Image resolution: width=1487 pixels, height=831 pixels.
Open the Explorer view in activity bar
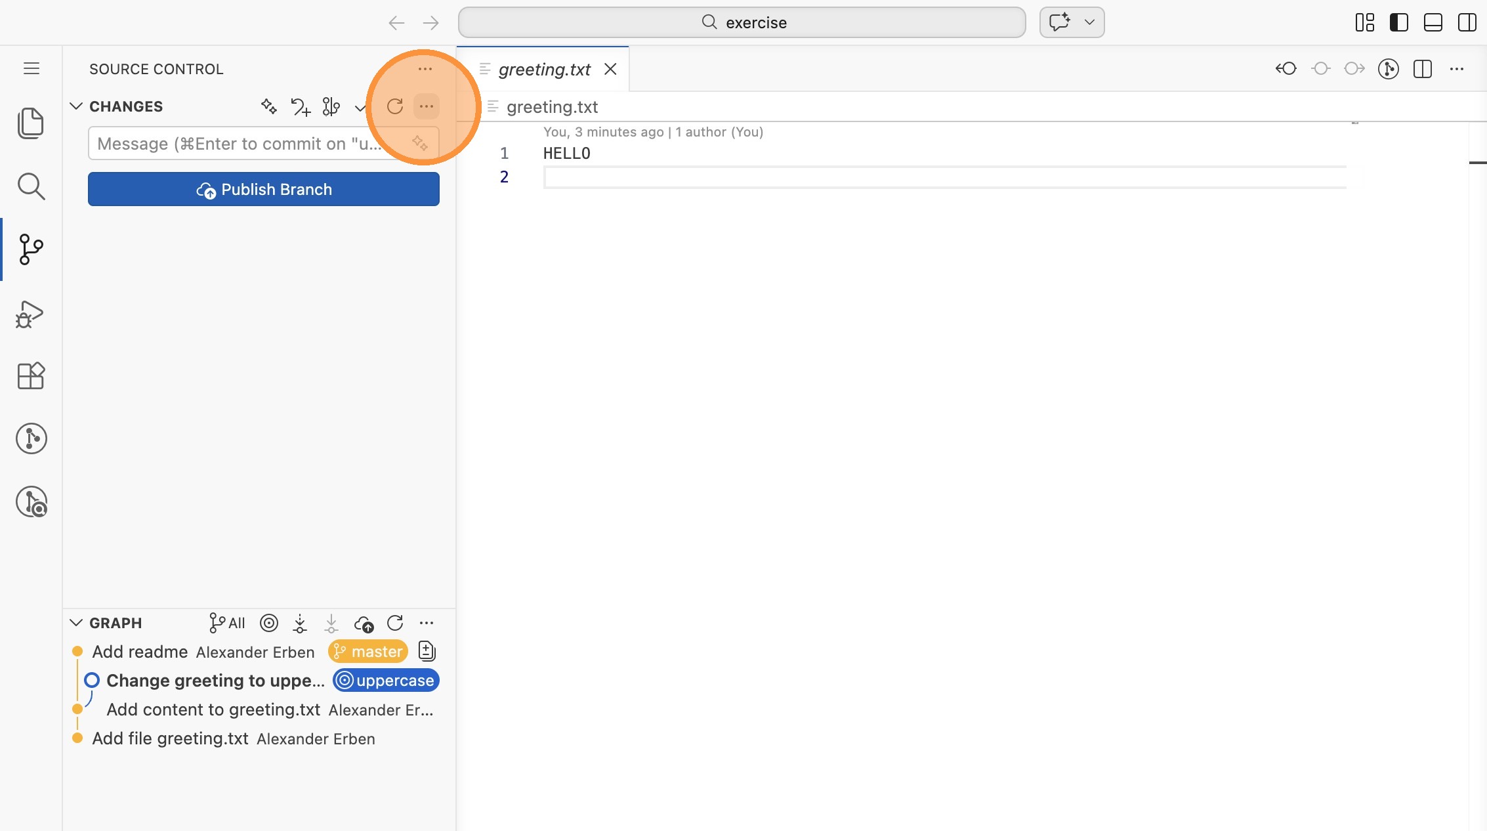tap(30, 123)
